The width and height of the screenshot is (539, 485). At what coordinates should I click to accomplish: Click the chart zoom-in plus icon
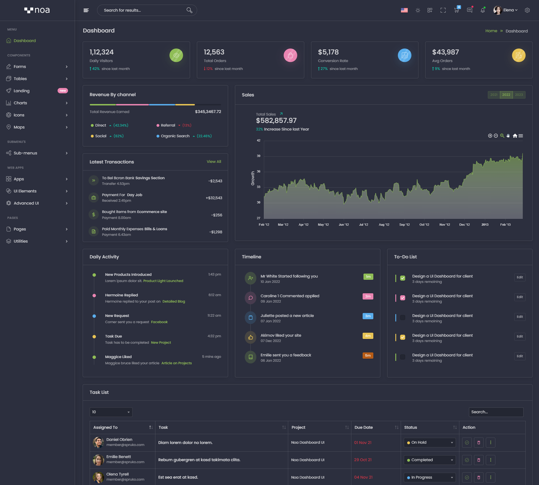[490, 136]
